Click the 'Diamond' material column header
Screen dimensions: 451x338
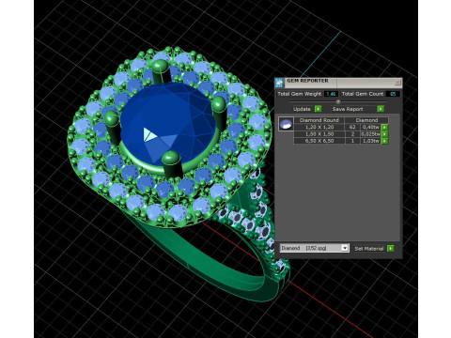coord(366,120)
